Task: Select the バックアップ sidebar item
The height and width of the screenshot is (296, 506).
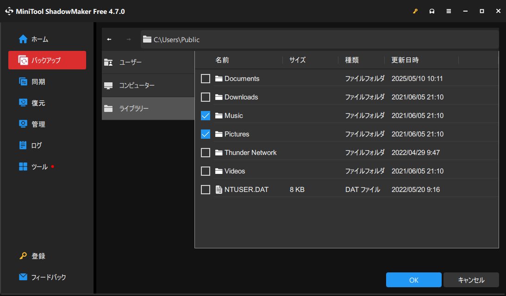Action: click(47, 60)
